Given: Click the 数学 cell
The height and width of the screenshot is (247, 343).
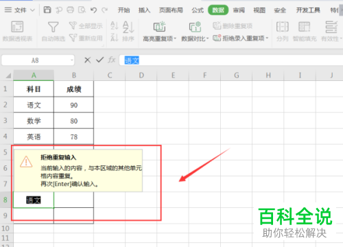Looking at the screenshot, I should 34,121.
